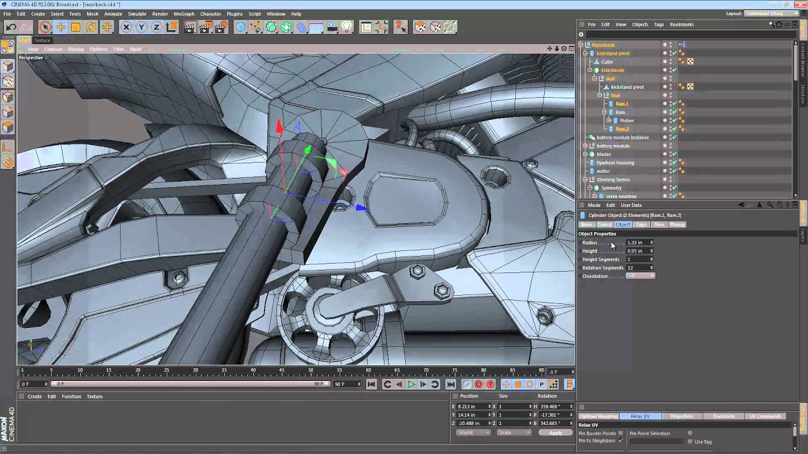Switch to the Phong tab
Viewport: 808px width, 454px height.
point(677,224)
